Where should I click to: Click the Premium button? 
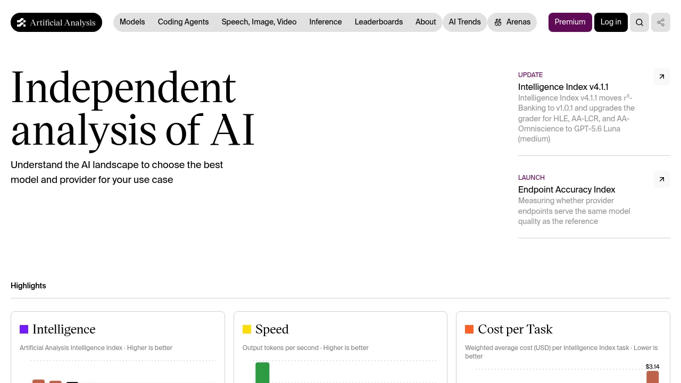(570, 22)
